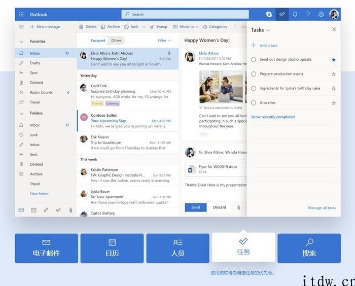Screen dimensions: 355x286
Task: Collapse the navigation pane hamburger icon
Action: tap(21, 27)
